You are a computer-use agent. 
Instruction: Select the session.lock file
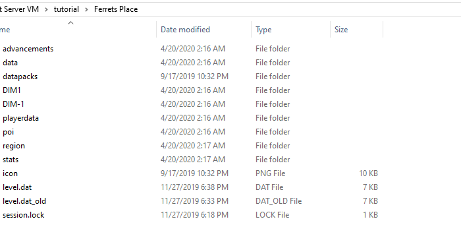24,215
